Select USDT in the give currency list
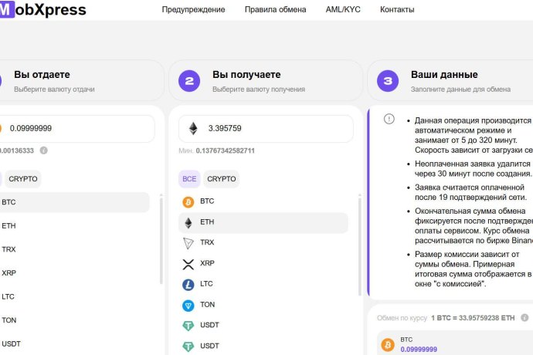Screen dimensions: 533x355 pos(74,343)
